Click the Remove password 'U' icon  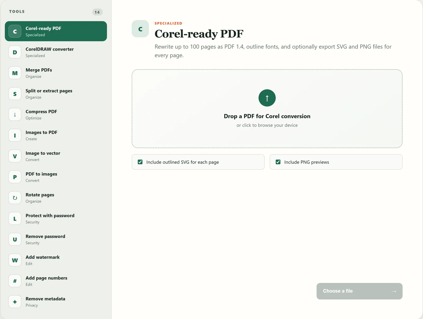point(15,239)
